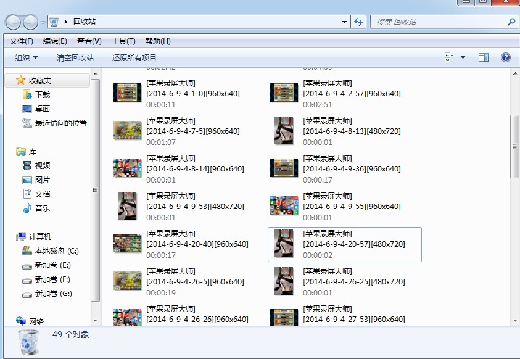This screenshot has width=520, height=359.
Task: Open Help with the question mark icon
Action: point(505,58)
